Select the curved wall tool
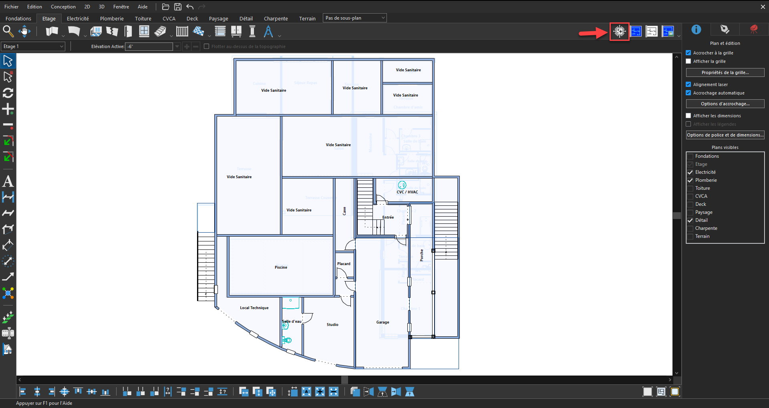The image size is (769, 408). (74, 31)
